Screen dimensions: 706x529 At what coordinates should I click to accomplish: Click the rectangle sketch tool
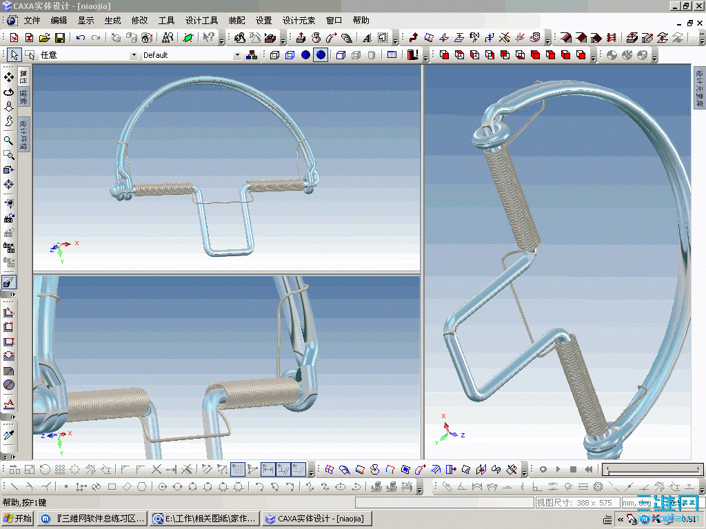click(112, 486)
